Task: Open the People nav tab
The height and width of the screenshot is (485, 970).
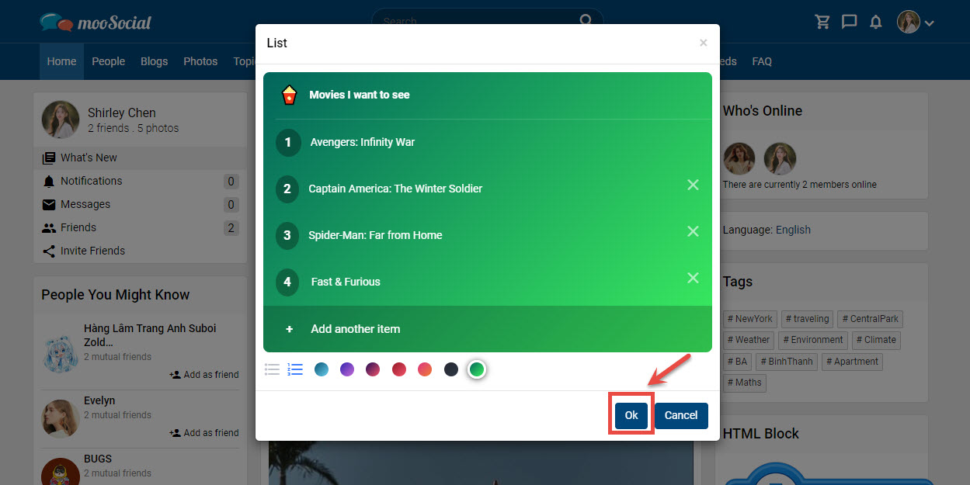Action: pos(108,61)
